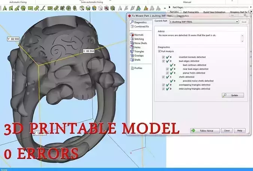Screen dimensions: 253x171
Task: Close the Fix Wizard with title X
Action: tap(245, 15)
